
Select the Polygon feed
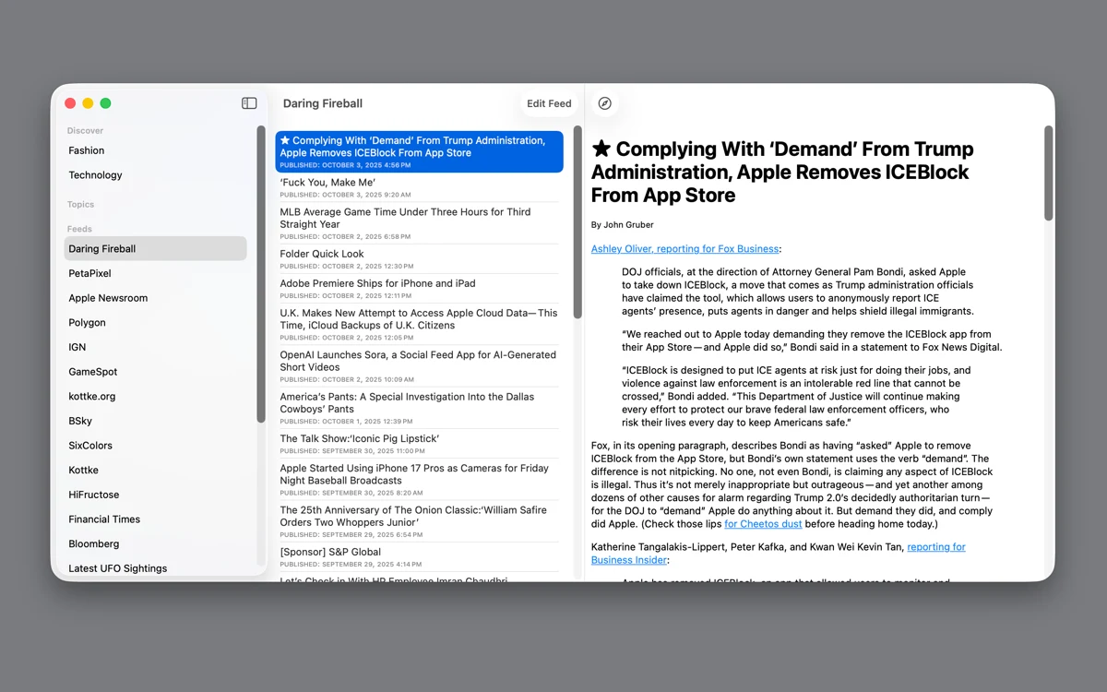(x=155, y=323)
